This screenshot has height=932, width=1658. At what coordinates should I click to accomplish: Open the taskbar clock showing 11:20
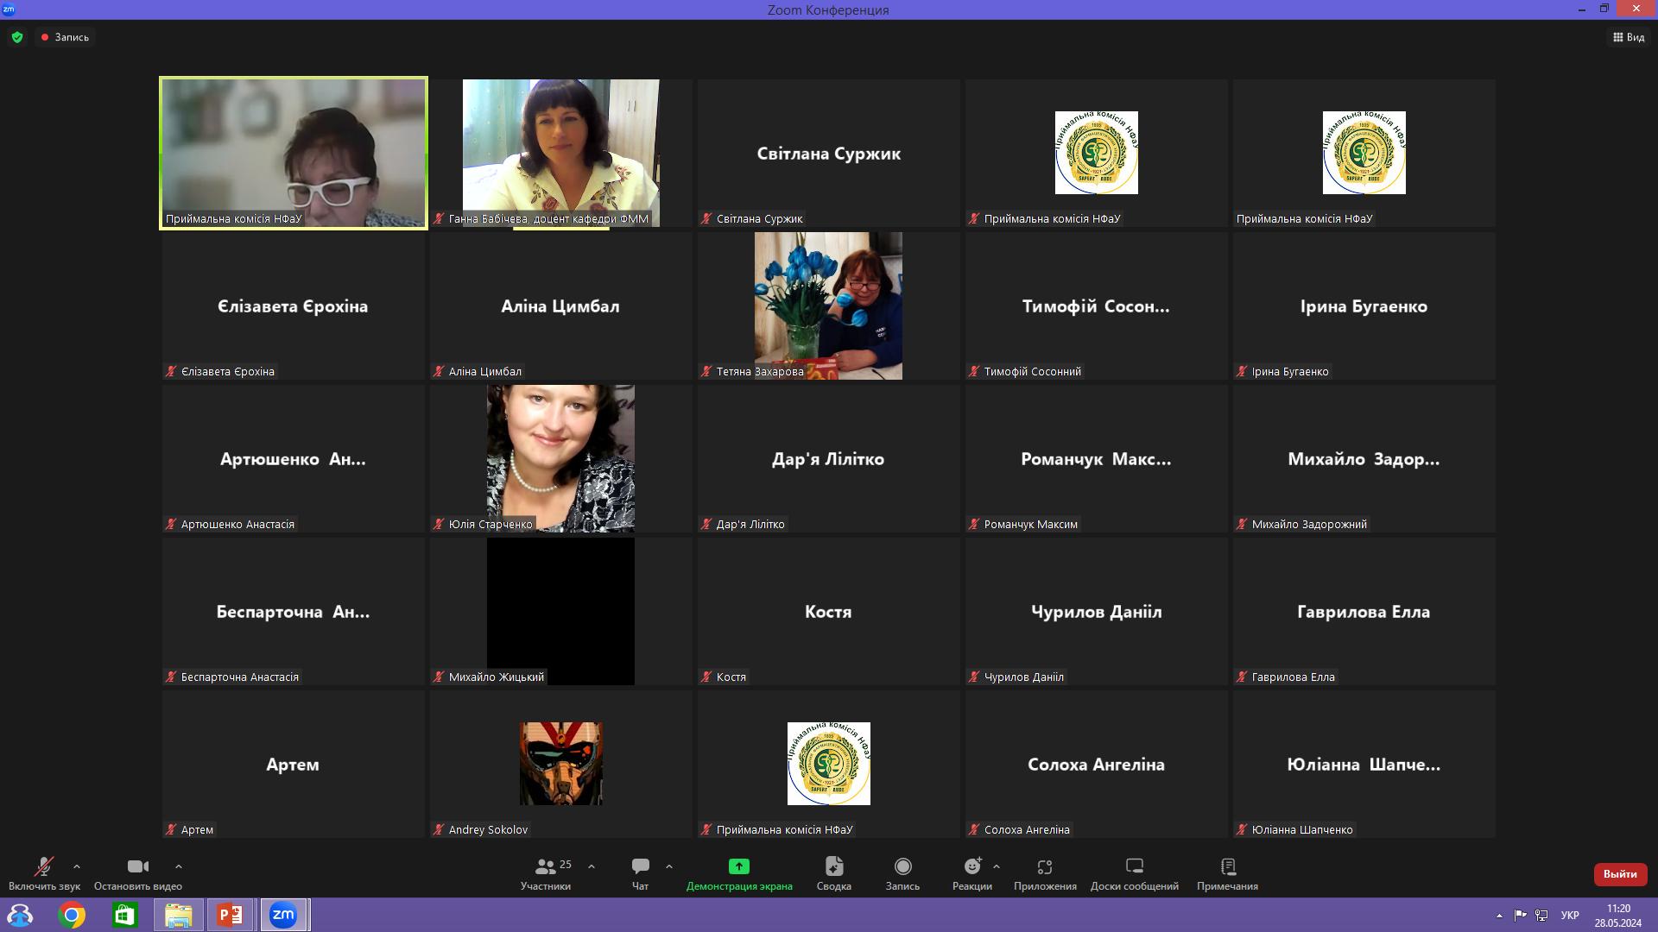tap(1618, 916)
